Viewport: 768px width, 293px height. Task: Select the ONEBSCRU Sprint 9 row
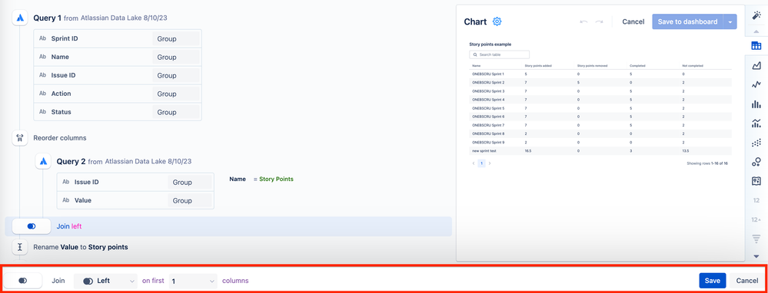600,142
